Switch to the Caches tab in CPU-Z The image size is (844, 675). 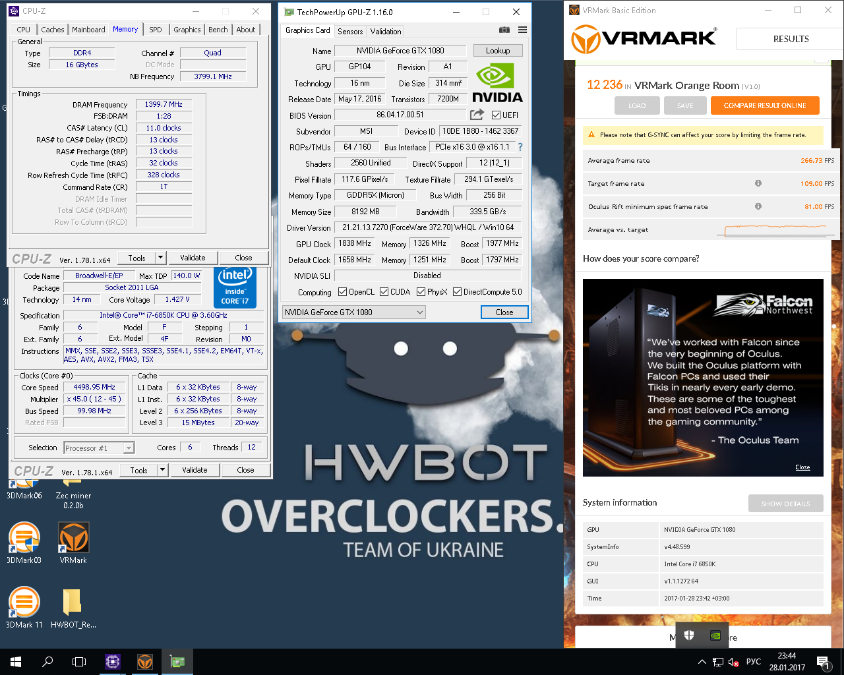[53, 30]
